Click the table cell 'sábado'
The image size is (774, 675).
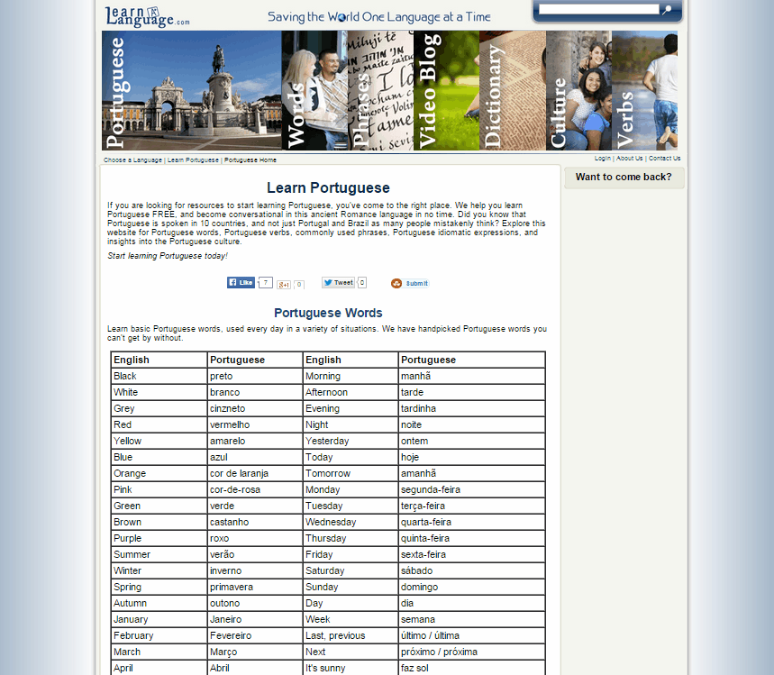point(471,571)
